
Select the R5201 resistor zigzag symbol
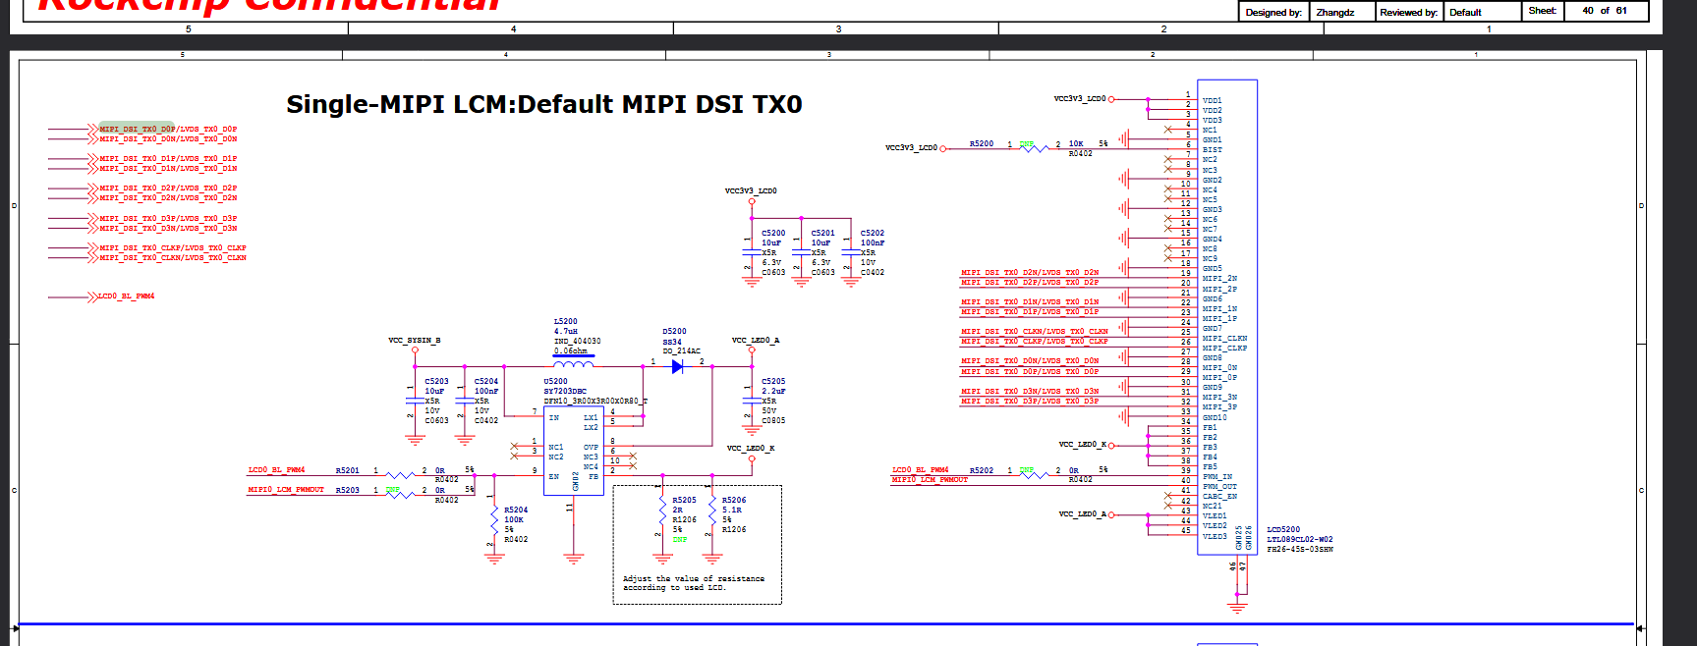400,475
